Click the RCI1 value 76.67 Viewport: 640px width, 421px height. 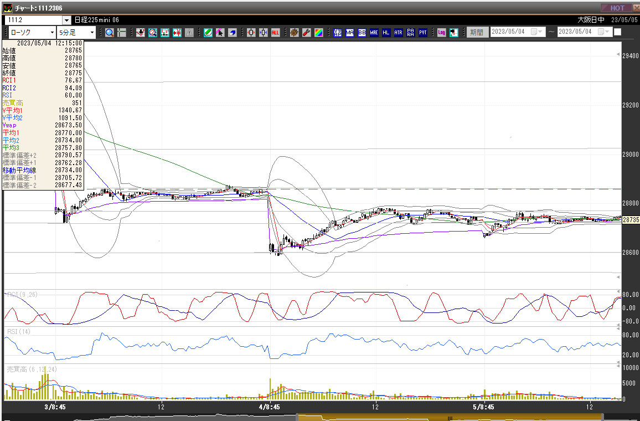click(74, 80)
